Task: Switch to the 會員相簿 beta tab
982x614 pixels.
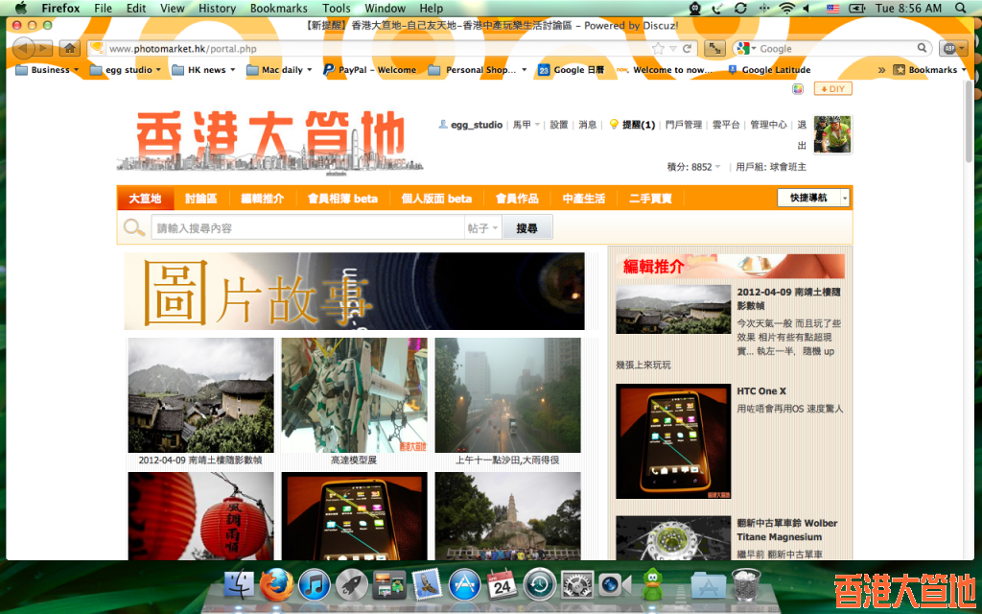Action: (342, 199)
